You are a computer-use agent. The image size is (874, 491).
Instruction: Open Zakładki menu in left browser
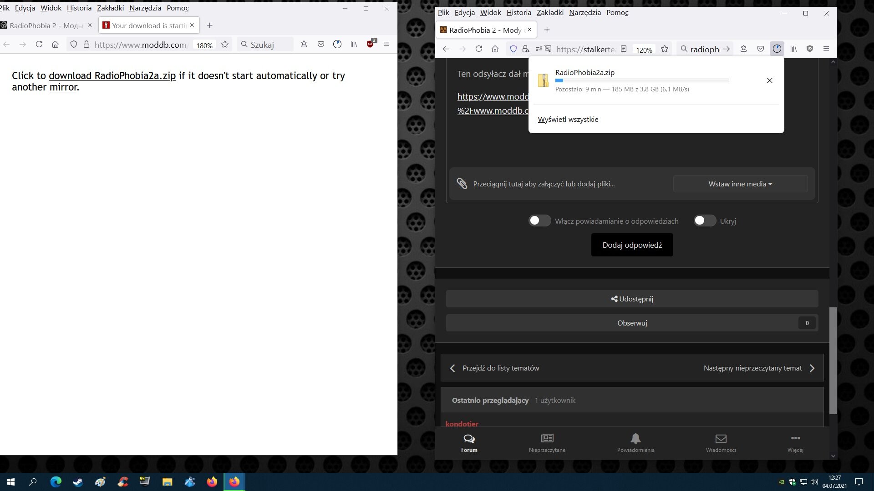[x=110, y=8]
